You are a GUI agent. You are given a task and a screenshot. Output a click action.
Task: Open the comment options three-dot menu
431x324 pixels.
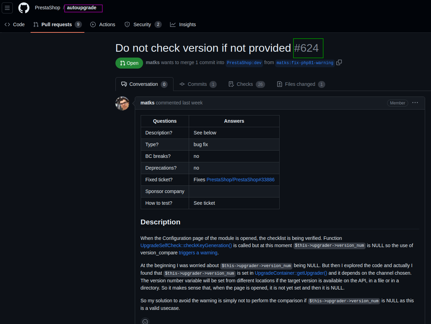click(x=415, y=103)
